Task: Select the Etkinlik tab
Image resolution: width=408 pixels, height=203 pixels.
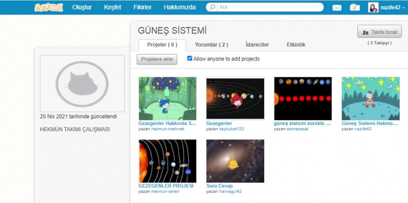Action: (296, 45)
